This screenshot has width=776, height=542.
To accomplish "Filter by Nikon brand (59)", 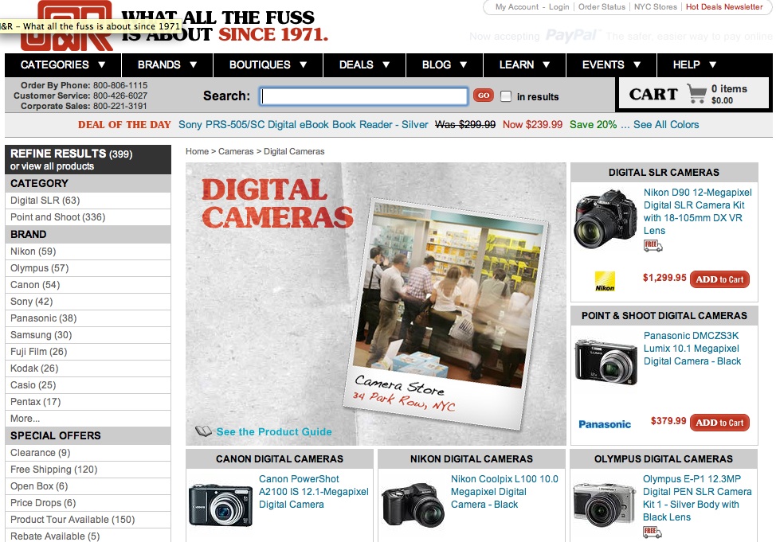I will pos(88,252).
